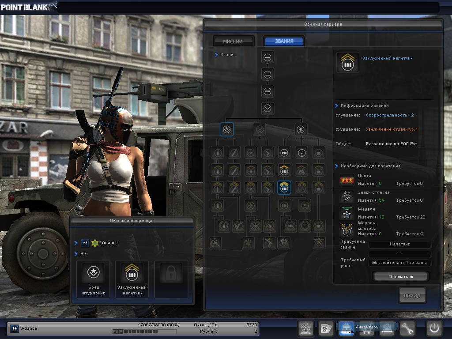Click the Заслуженный налетчик title slot
This screenshot has width=452, height=339.
tap(132, 279)
